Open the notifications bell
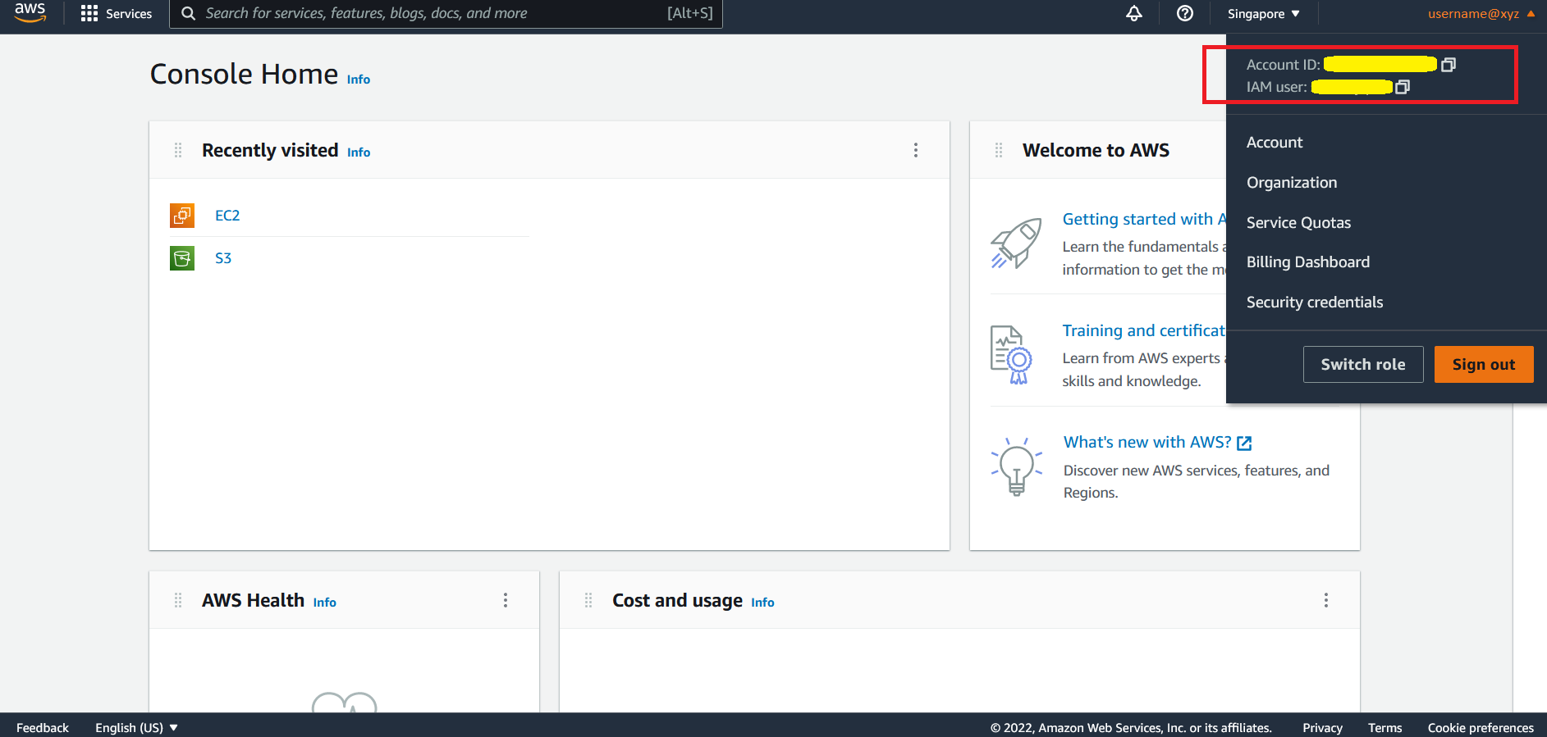The height and width of the screenshot is (737, 1547). (x=1134, y=13)
